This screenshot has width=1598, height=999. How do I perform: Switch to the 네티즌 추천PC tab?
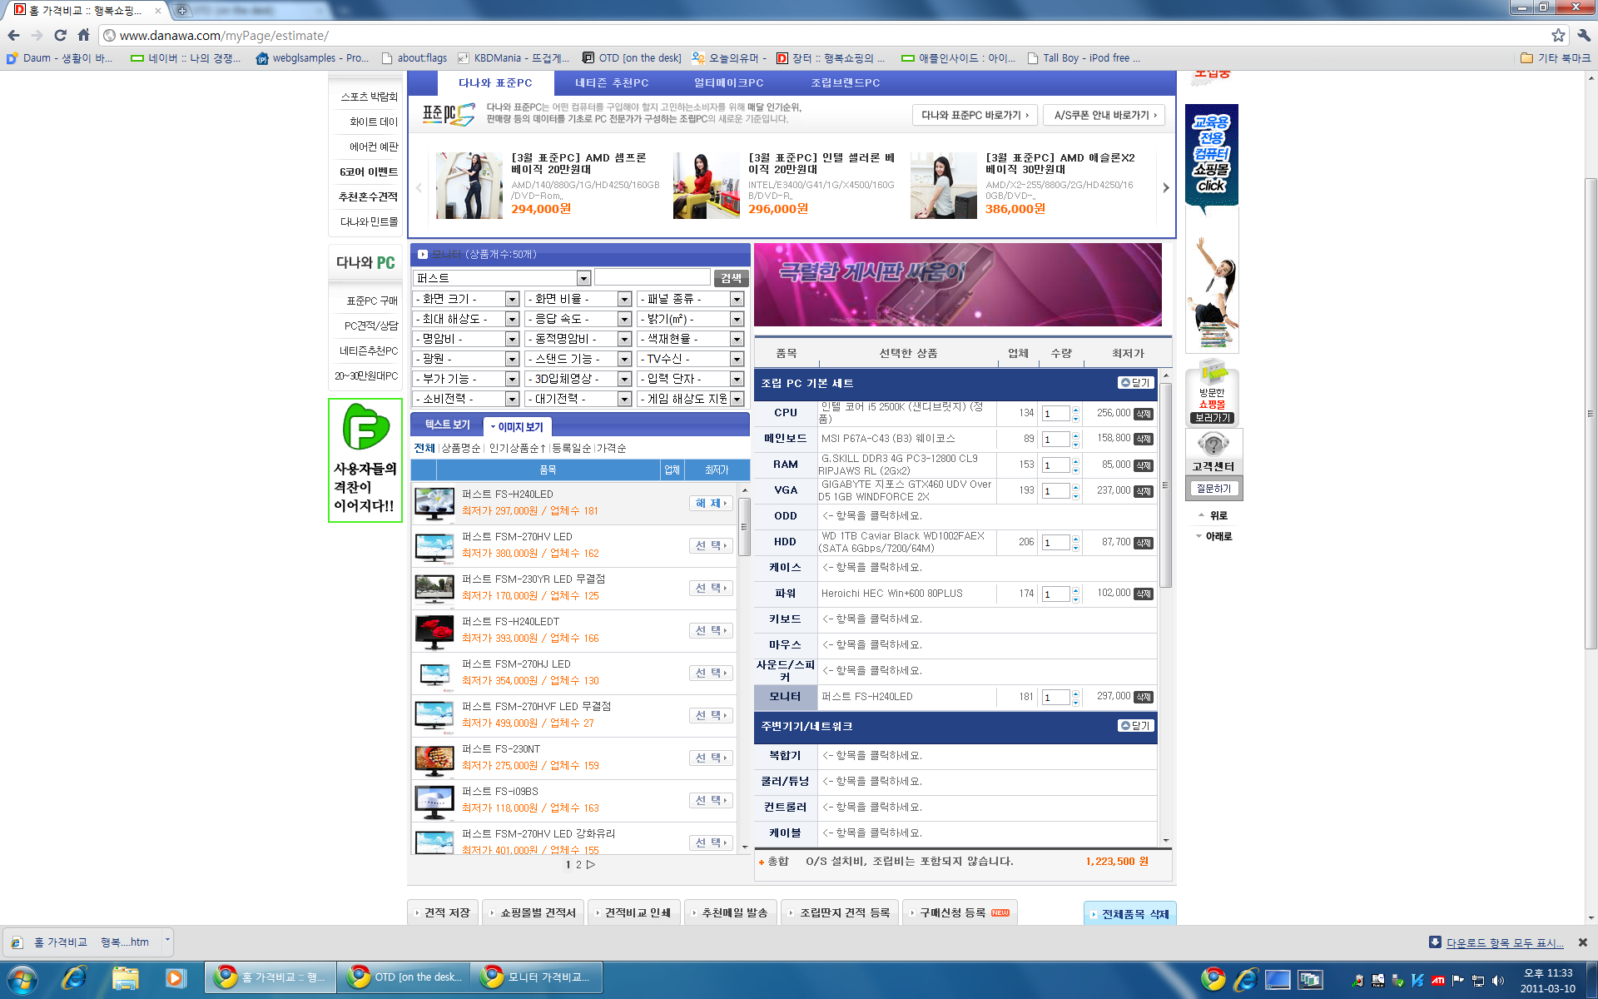pos(612,83)
